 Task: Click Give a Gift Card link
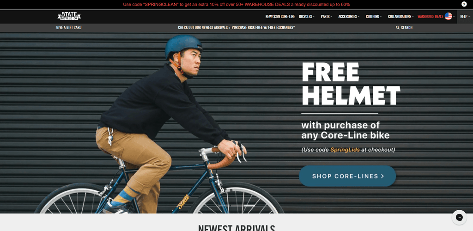coord(69,27)
